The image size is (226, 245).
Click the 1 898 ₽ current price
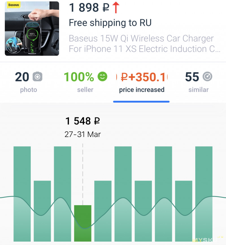point(89,8)
